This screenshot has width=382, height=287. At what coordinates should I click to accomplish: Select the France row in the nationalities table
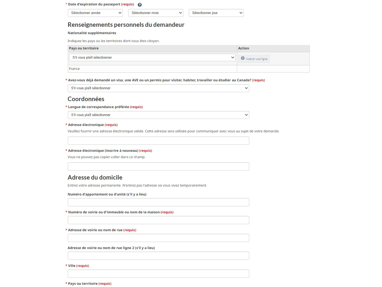pos(152,69)
